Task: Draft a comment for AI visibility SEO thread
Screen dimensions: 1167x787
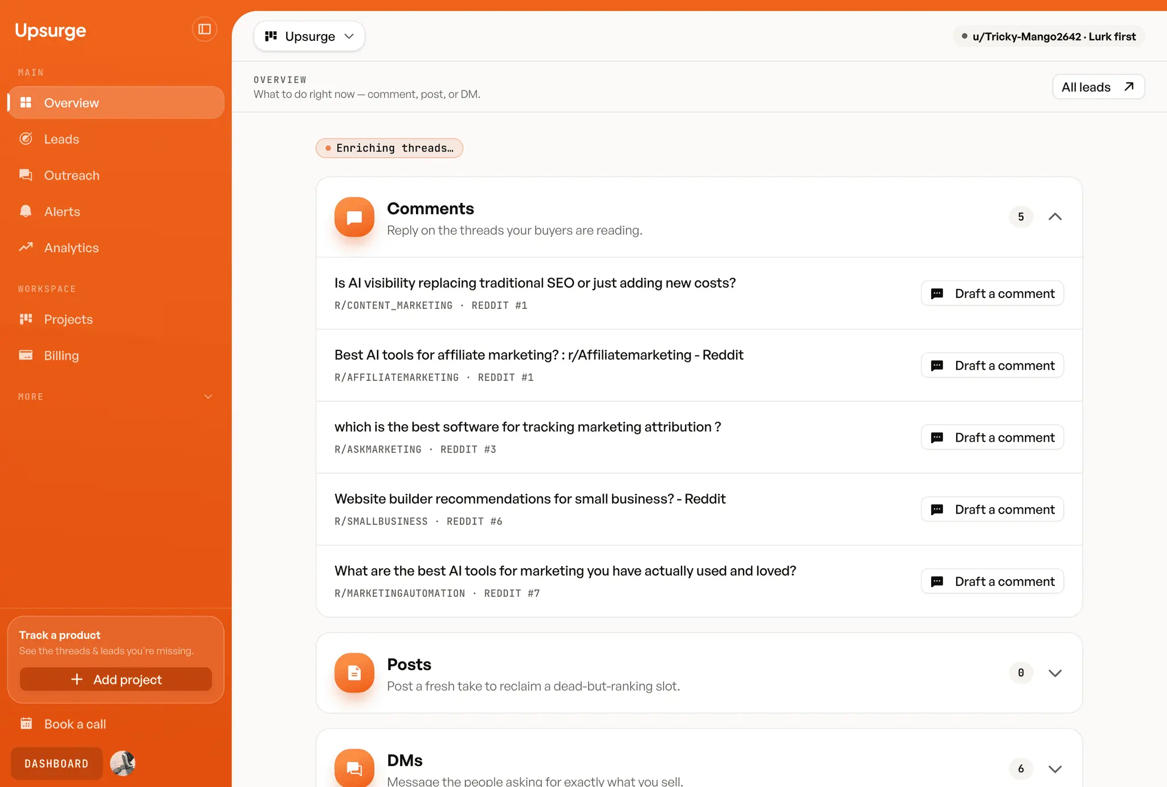Action: pyautogui.click(x=992, y=293)
